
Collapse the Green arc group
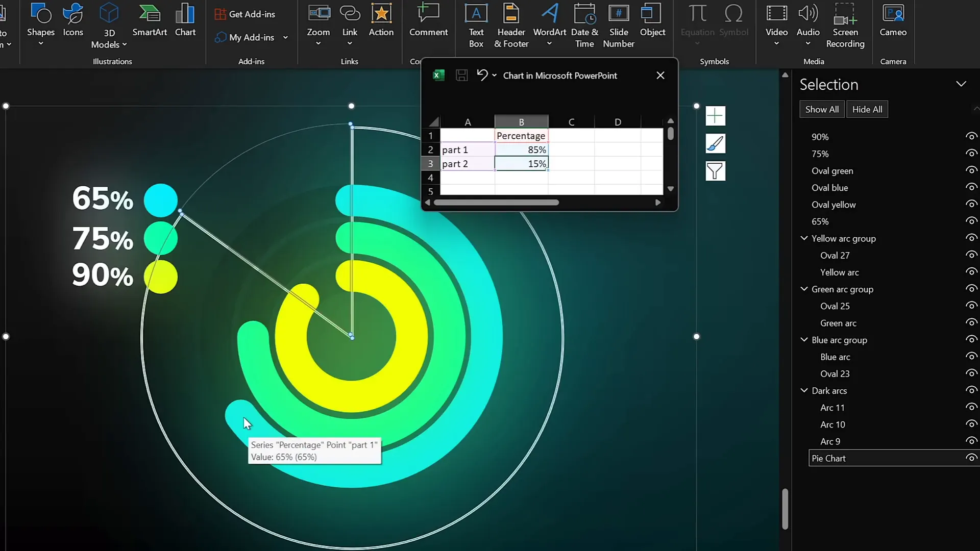click(804, 289)
